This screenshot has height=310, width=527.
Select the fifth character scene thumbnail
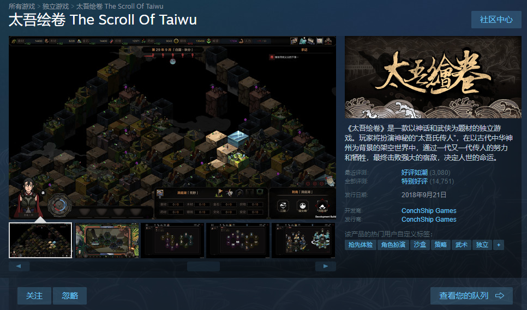coord(303,240)
